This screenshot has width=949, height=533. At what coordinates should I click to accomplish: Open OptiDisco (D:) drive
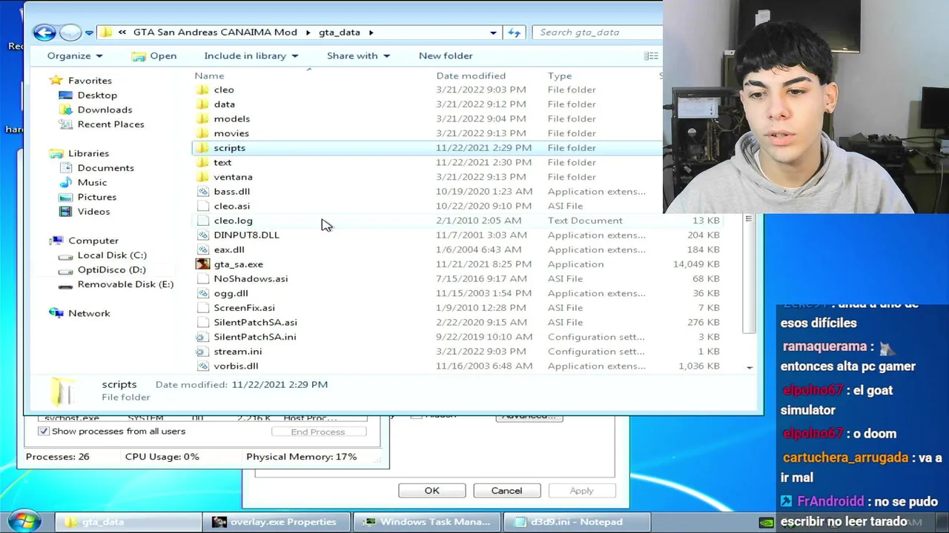[x=111, y=269]
